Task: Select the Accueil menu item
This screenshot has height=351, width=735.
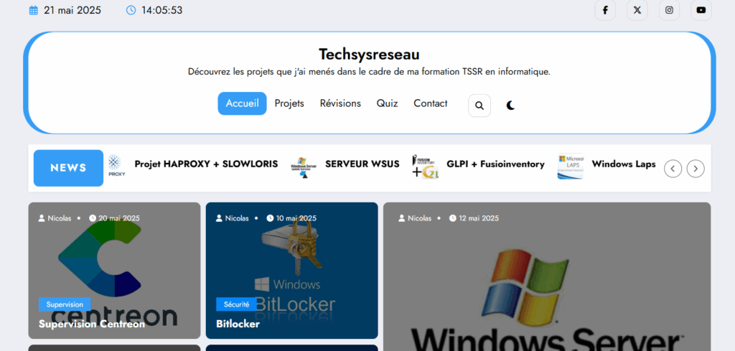Action: pos(242,103)
